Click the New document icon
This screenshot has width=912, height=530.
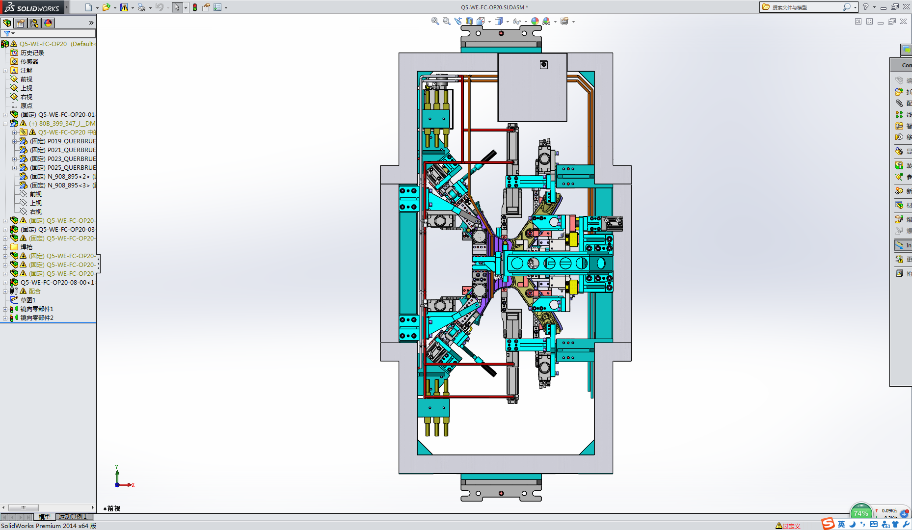tap(88, 7)
